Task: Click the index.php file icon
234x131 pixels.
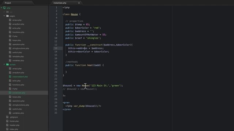Action: [7, 129]
